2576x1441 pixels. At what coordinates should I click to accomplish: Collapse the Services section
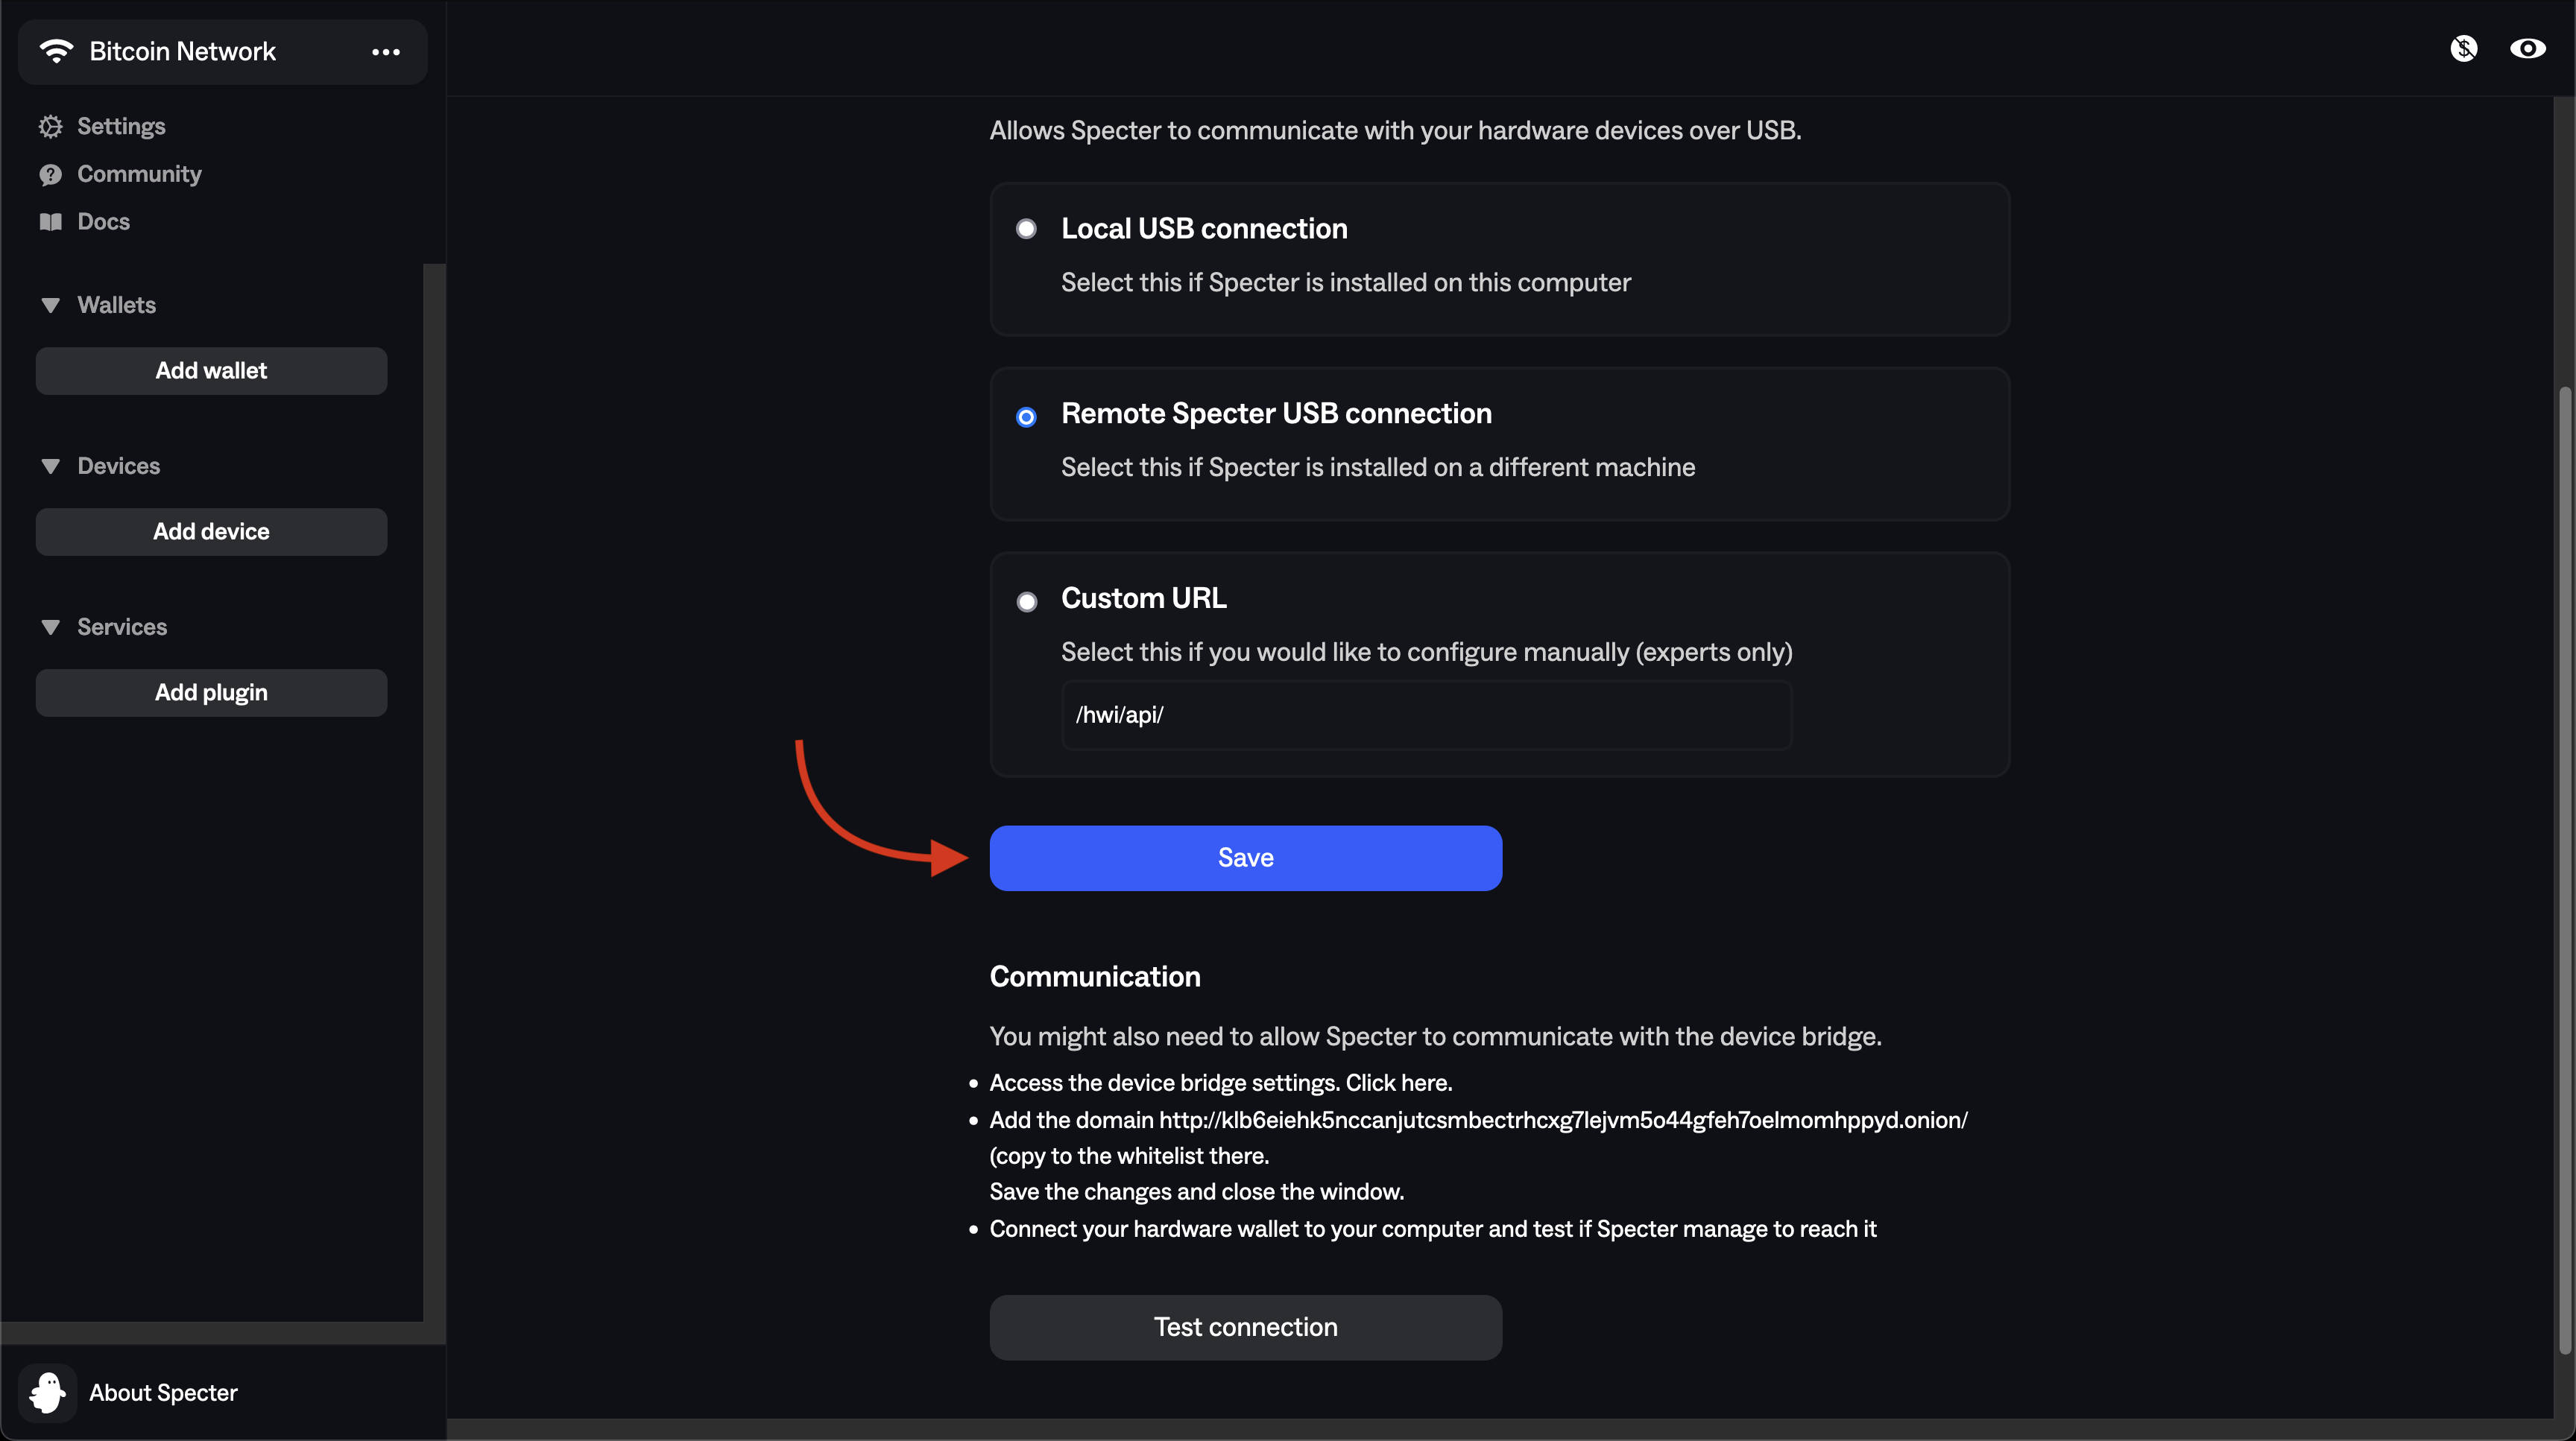click(x=50, y=627)
